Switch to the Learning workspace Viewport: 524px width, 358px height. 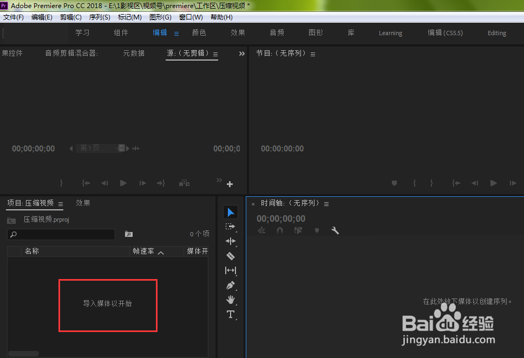390,33
